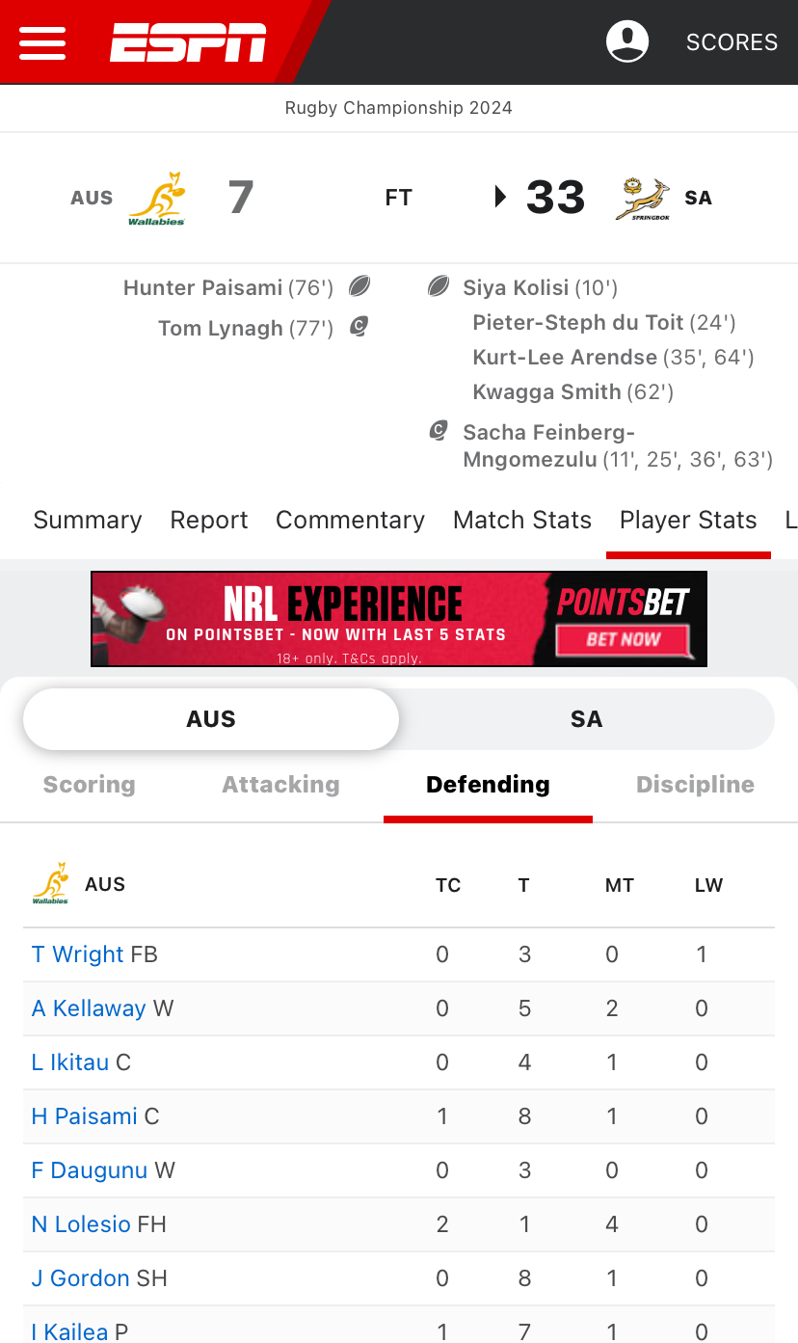Click the conversion icon next to Tom Lynagh

359,328
